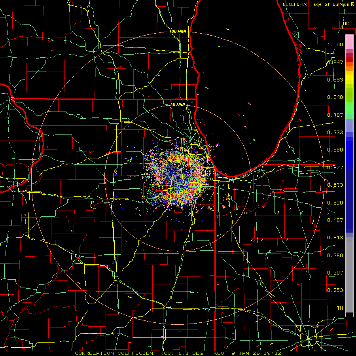Click the DCC label above the color scale
Screen dimensions: 356x356
coord(348,24)
